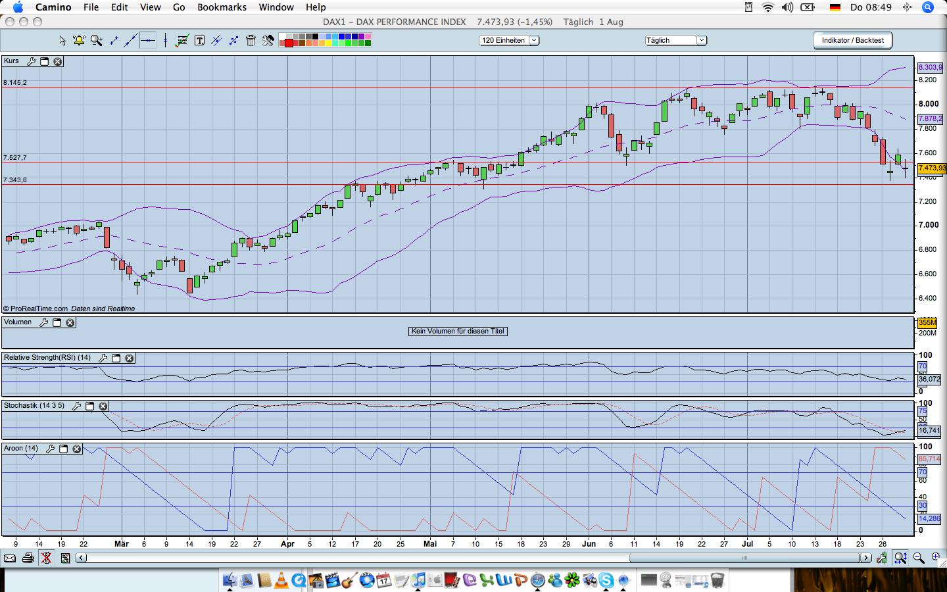
Task: Select the parallel channel lines tool
Action: click(x=216, y=41)
